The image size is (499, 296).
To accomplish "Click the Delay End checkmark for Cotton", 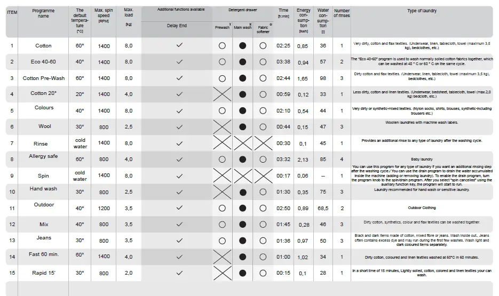I will 179,46.
